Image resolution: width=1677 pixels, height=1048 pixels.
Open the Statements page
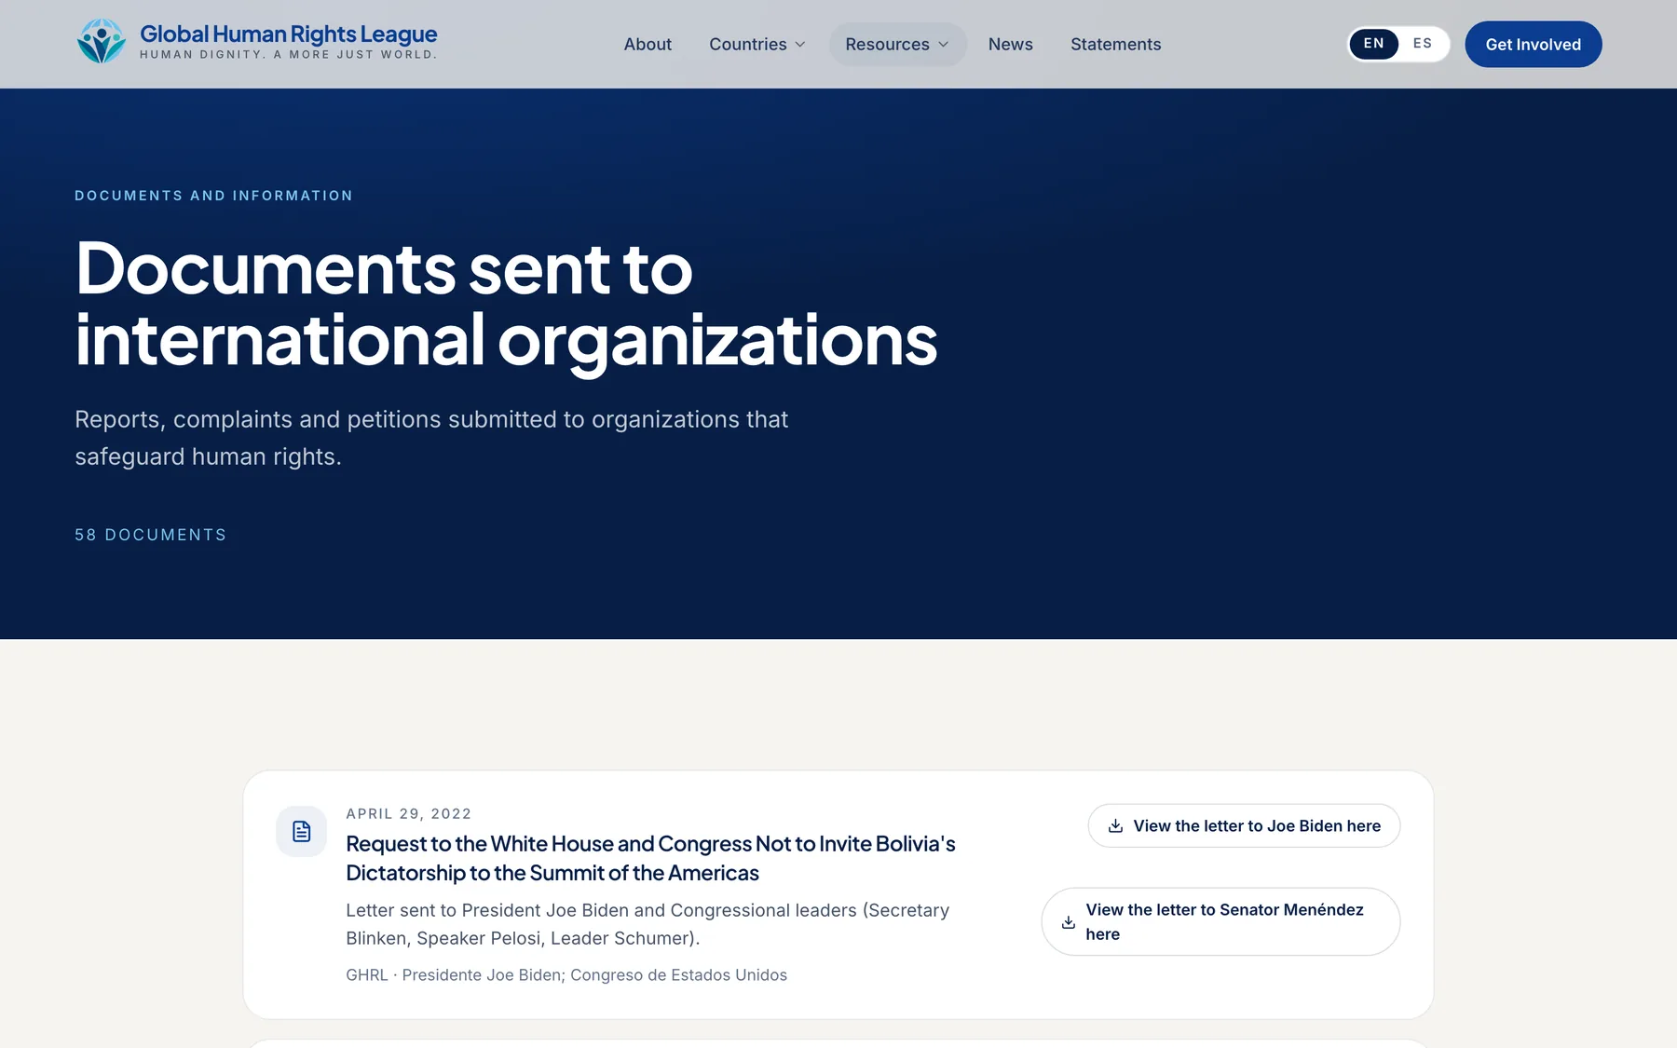click(x=1115, y=44)
